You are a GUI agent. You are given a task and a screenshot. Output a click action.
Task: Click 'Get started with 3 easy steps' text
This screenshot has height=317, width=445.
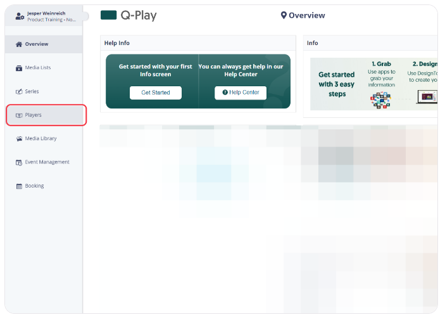tap(337, 84)
